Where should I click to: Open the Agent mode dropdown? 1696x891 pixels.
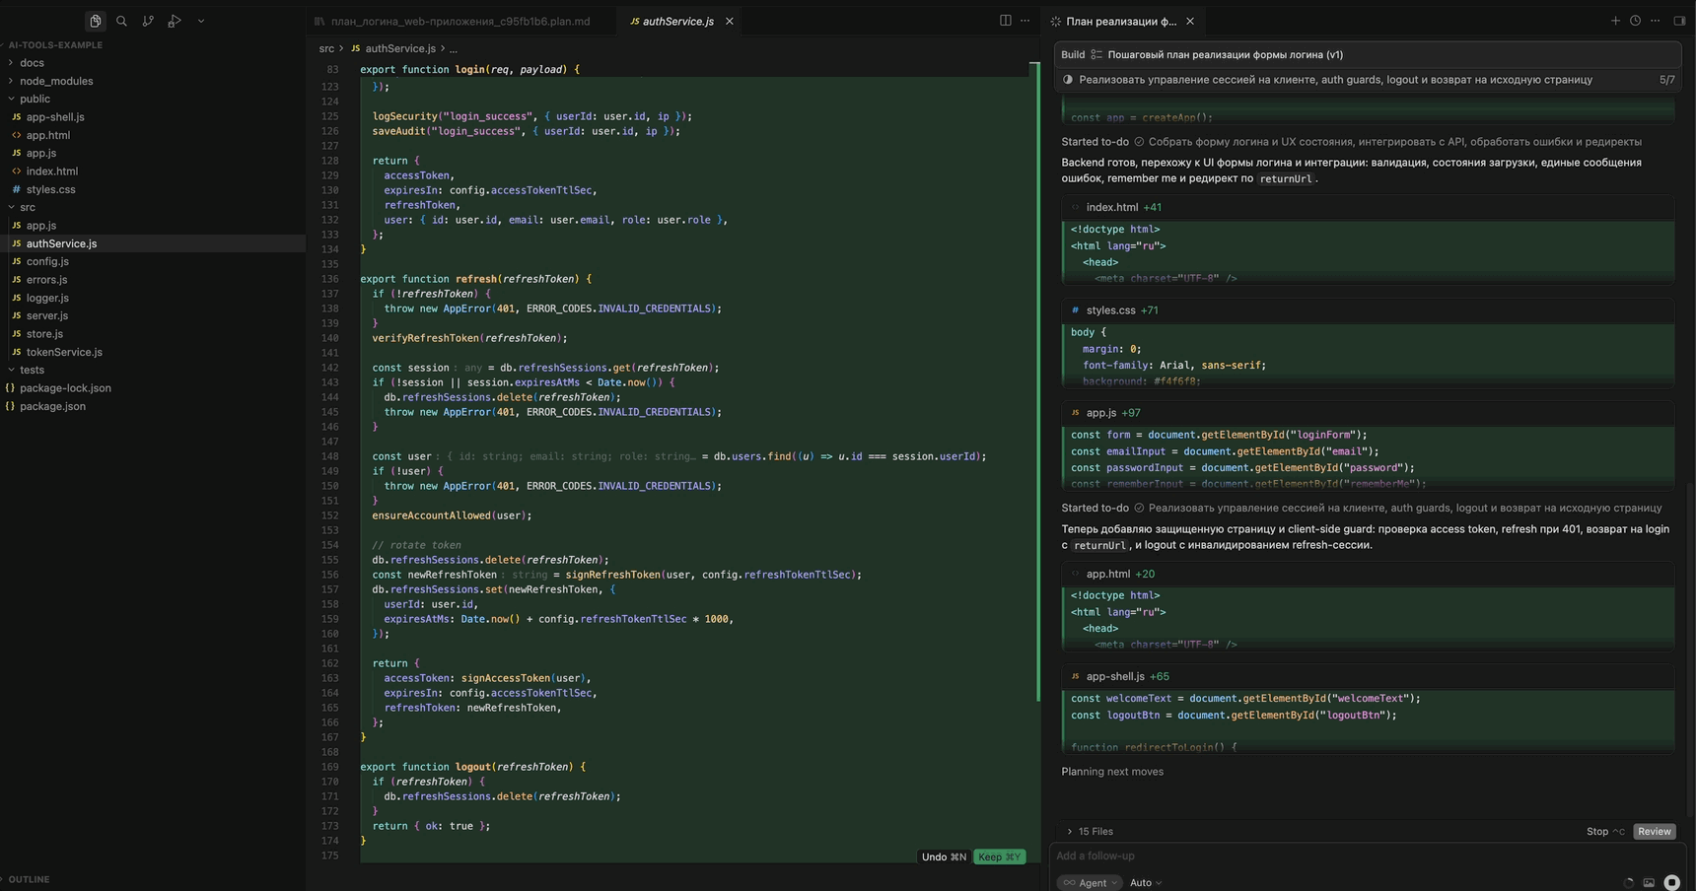point(1090,883)
